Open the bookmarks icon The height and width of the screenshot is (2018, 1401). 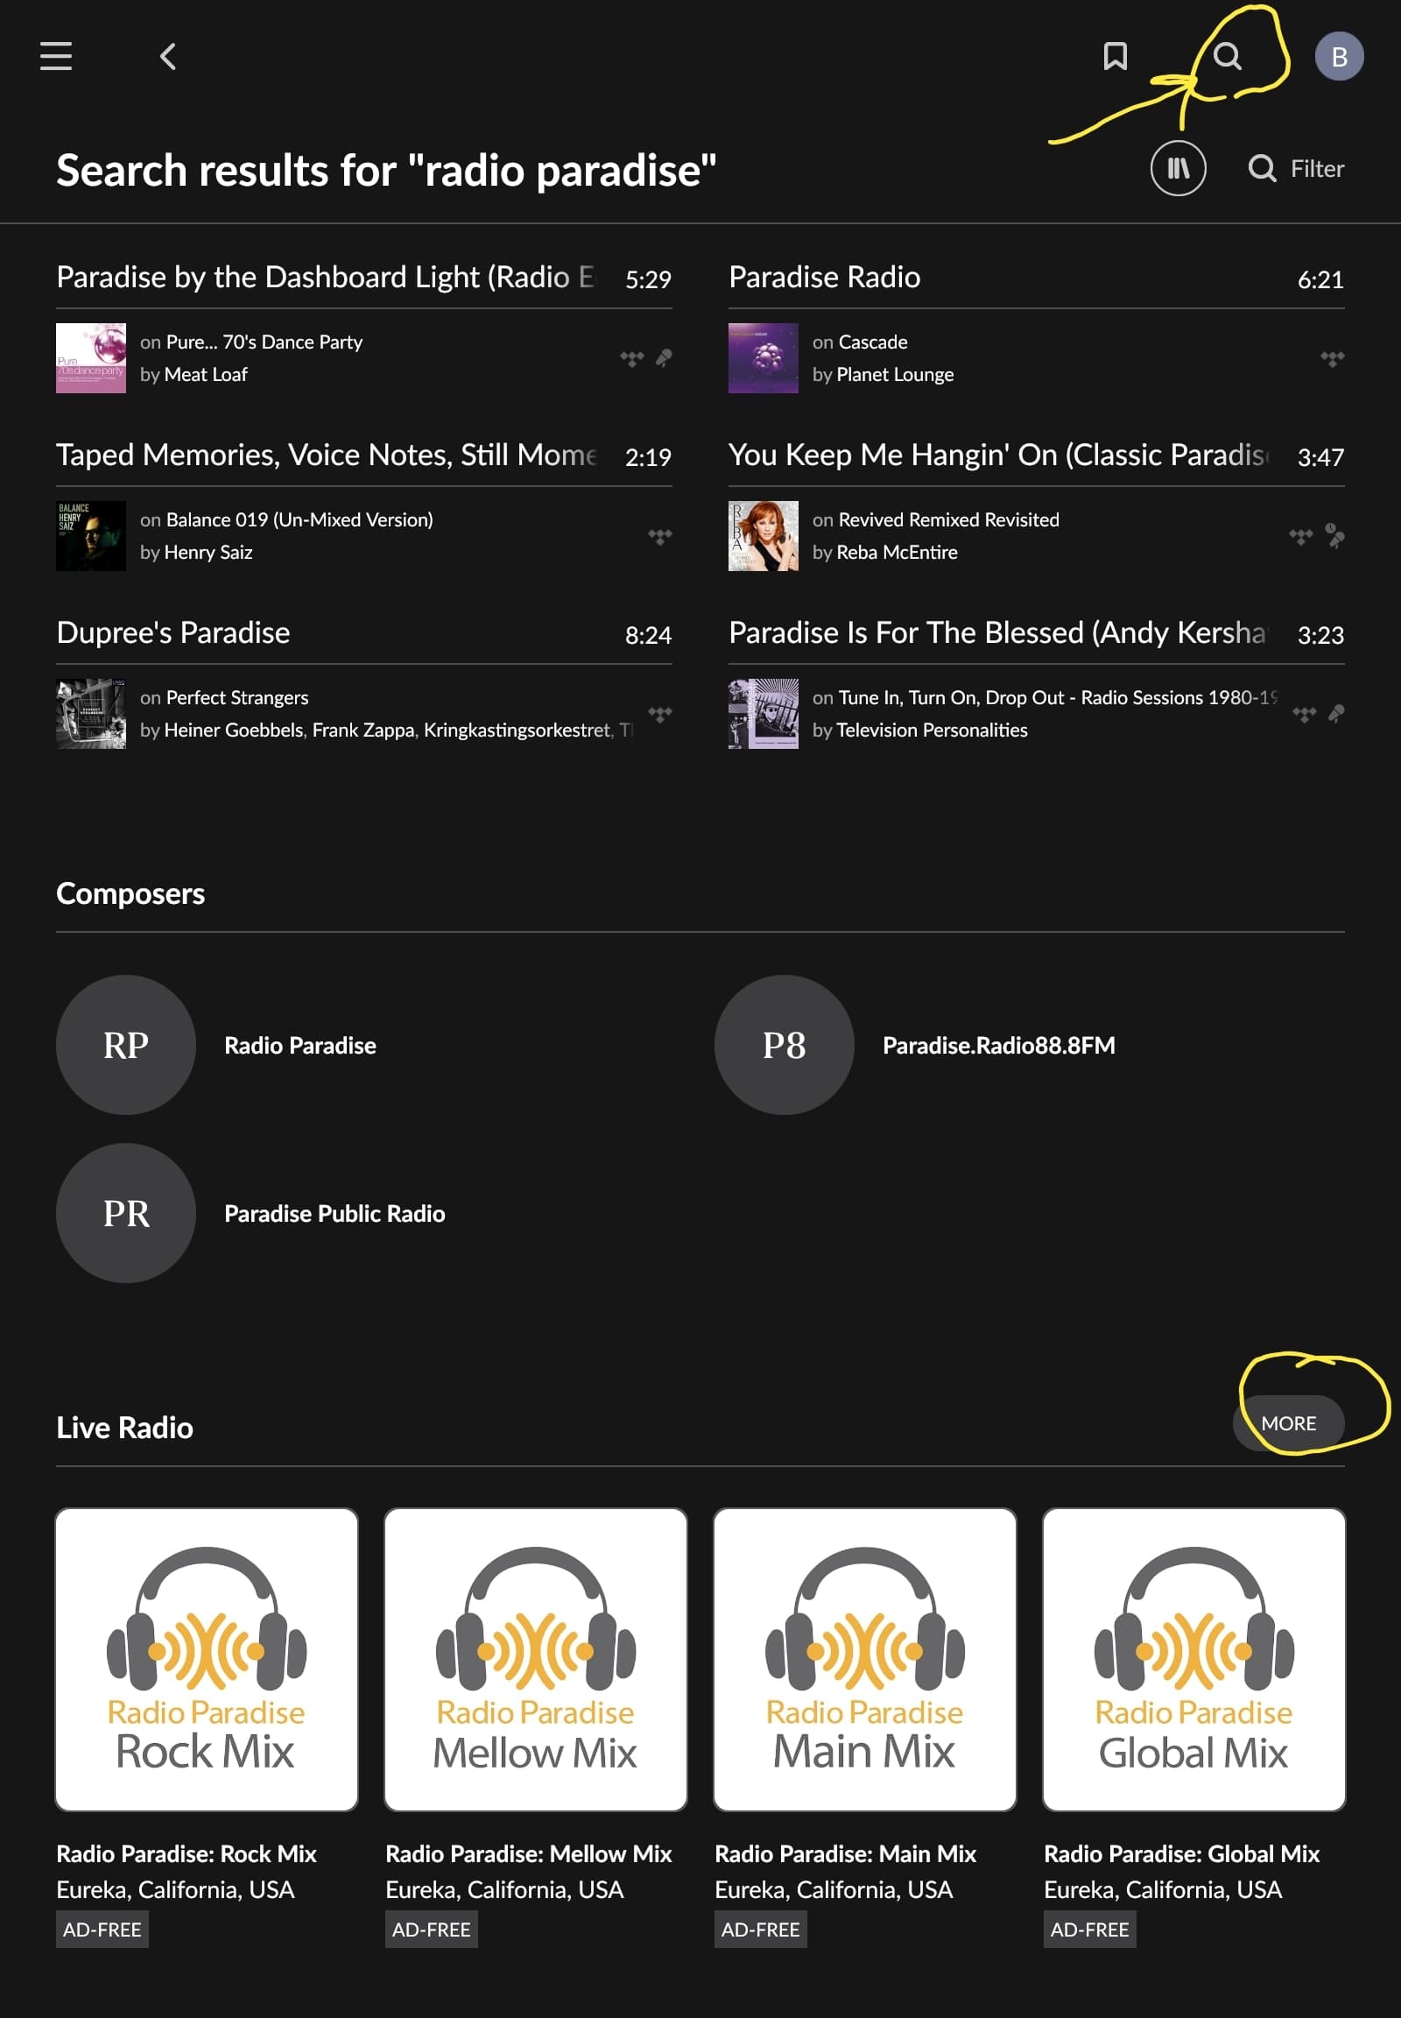[1115, 56]
